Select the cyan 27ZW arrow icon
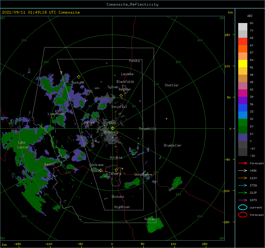 [243, 185]
